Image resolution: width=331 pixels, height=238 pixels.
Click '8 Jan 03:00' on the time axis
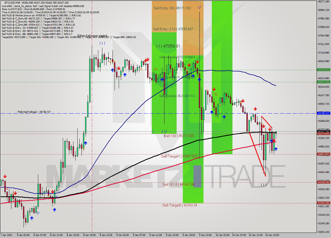coord(23,235)
